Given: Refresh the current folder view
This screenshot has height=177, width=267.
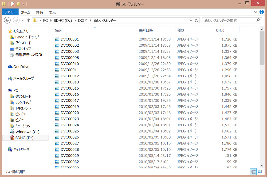Looking at the screenshot, I should pyautogui.click(x=197, y=21).
